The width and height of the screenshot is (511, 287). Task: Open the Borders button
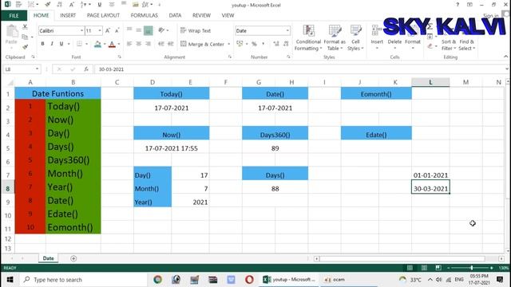[x=80, y=44]
